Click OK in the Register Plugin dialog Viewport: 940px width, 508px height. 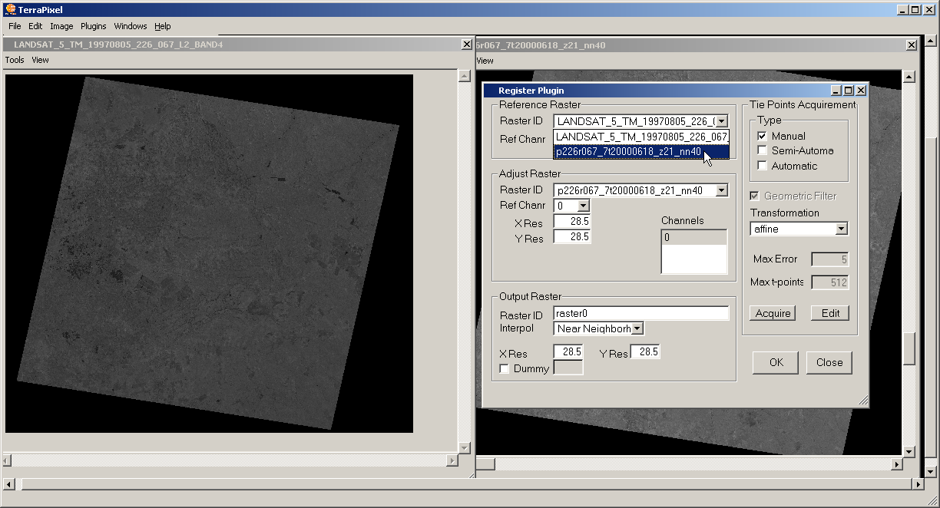(x=776, y=362)
